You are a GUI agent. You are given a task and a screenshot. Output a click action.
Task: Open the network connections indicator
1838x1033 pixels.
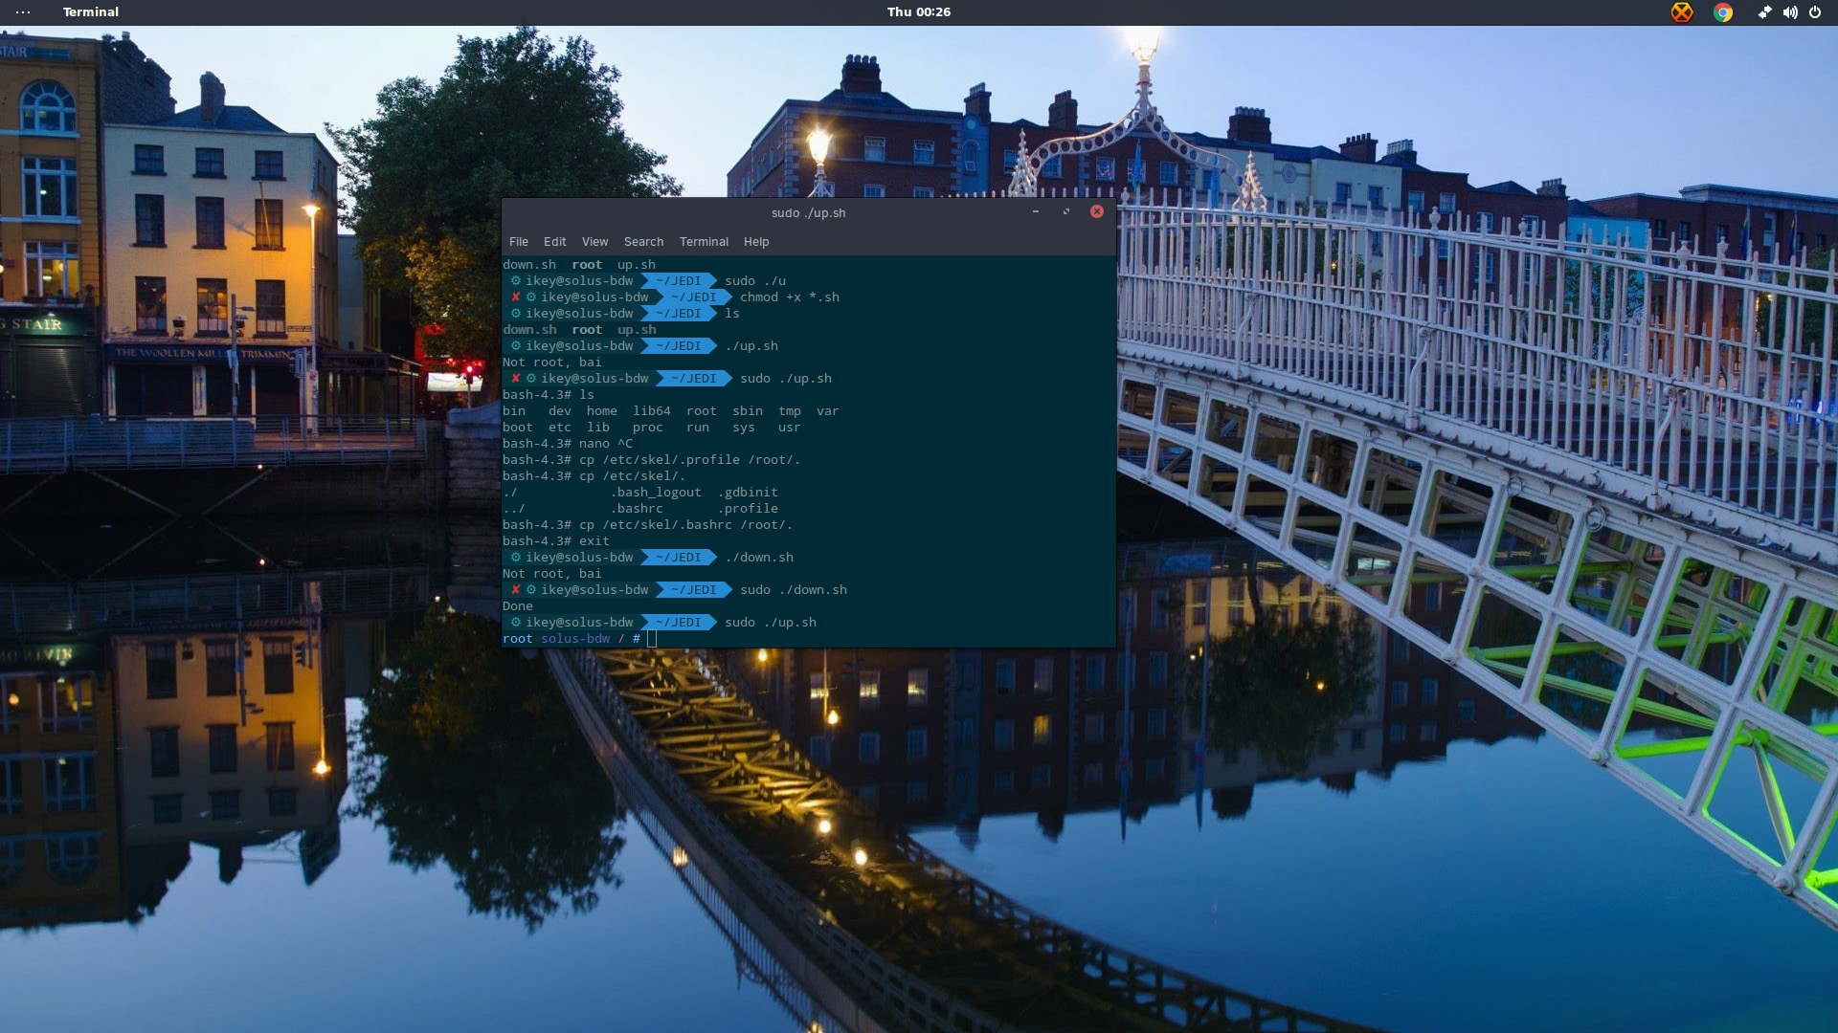point(1764,12)
